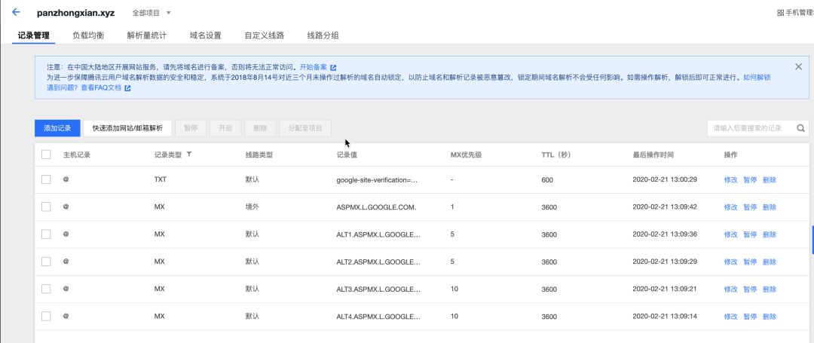This screenshot has width=814, height=343.
Task: Click the search magnifier icon
Action: 800,128
